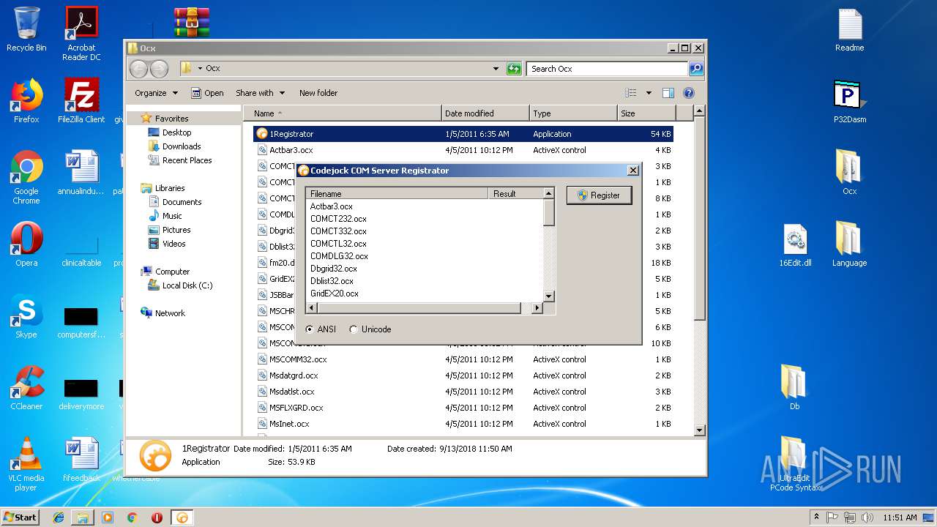Viewport: 937px width, 527px height.
Task: Click the Open toolbar button in Explorer
Action: 207,93
